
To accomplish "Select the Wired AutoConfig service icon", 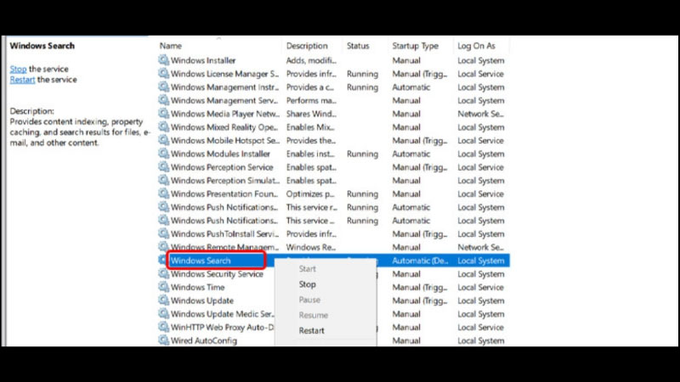I will (x=164, y=340).
